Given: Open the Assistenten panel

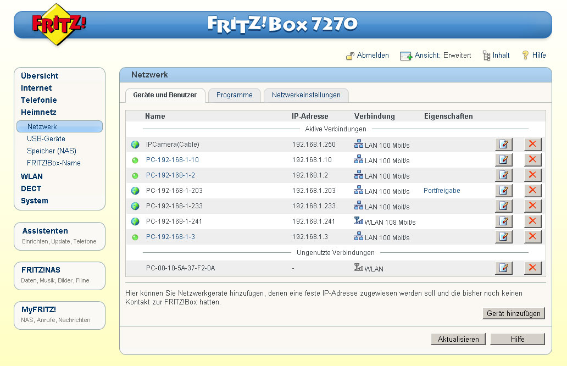Looking at the screenshot, I should point(60,236).
